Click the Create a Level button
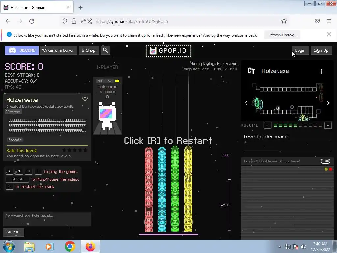This screenshot has height=253, width=337. click(x=58, y=50)
